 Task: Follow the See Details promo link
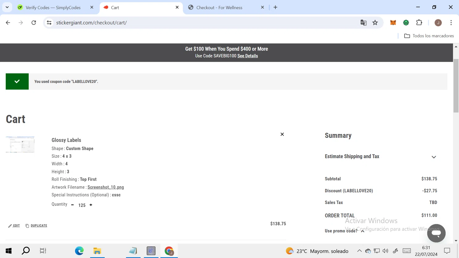pyautogui.click(x=248, y=56)
